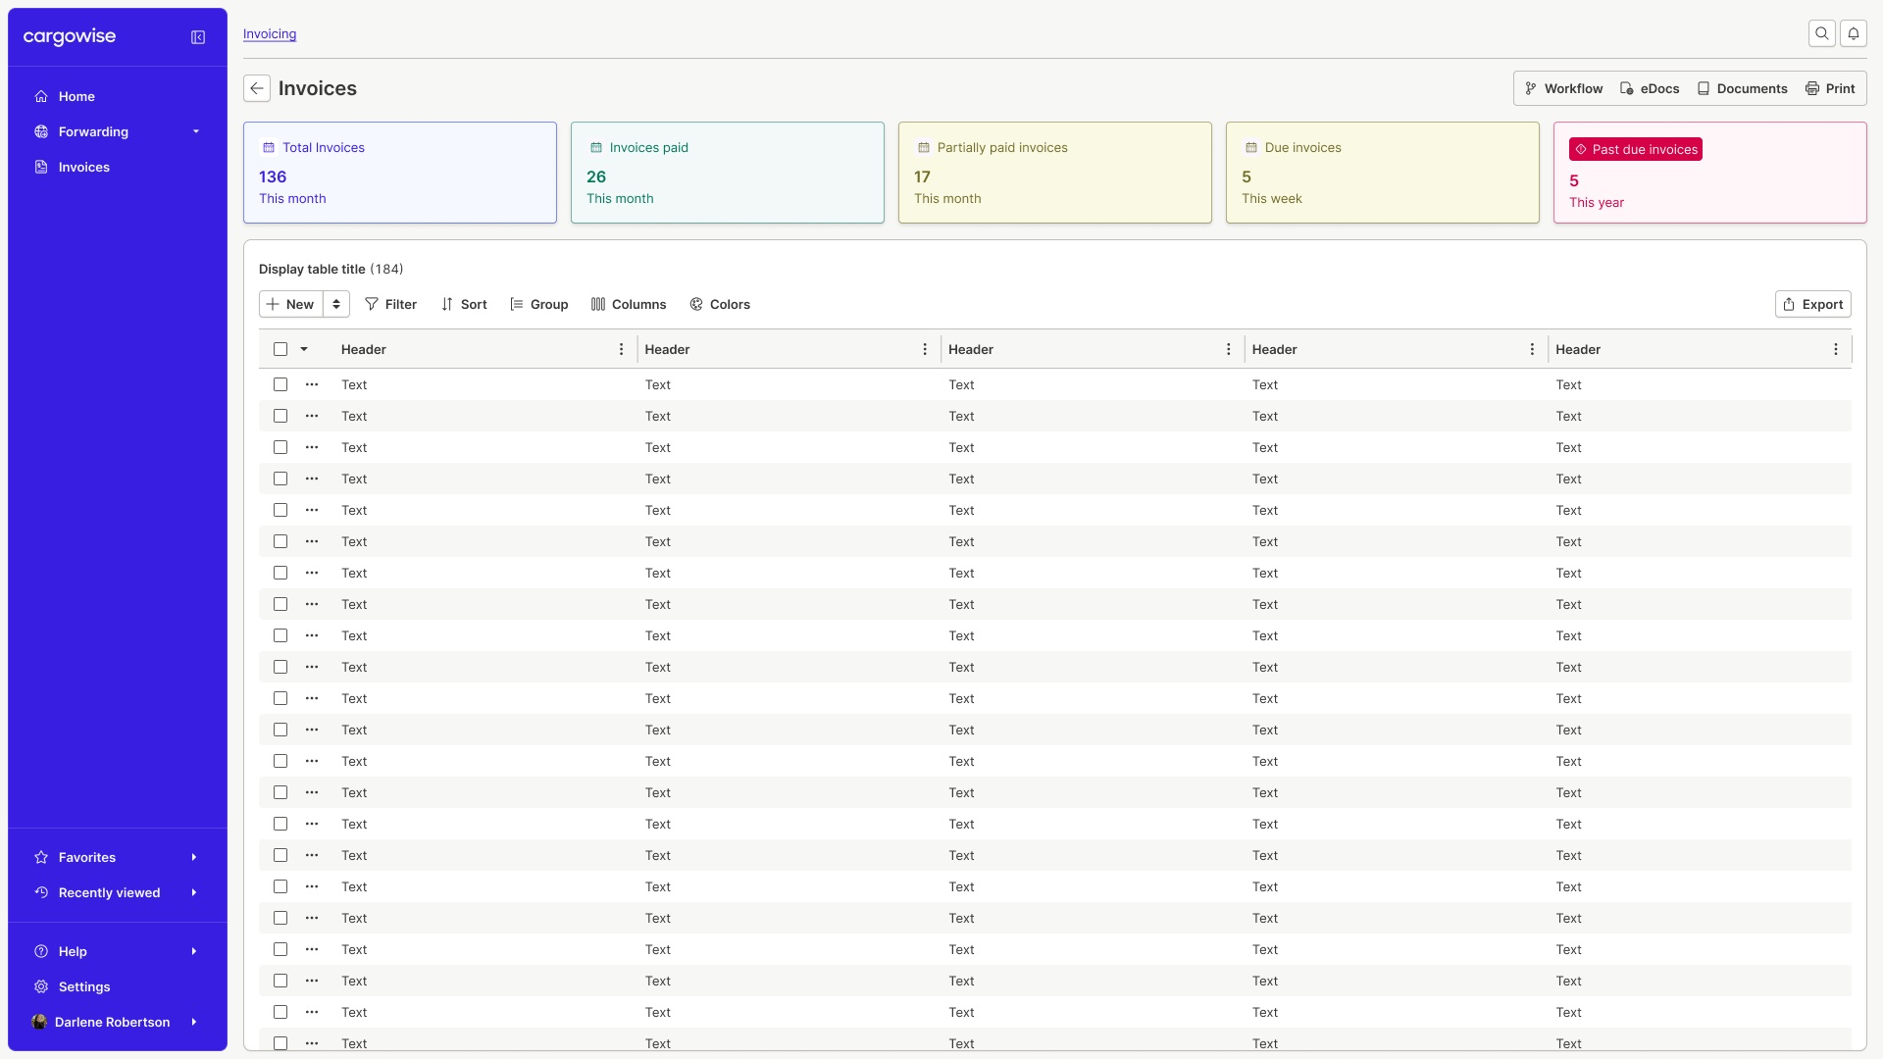Tick the checkbox of the seventh table row
This screenshot has height=1059, width=1883.
tap(280, 573)
